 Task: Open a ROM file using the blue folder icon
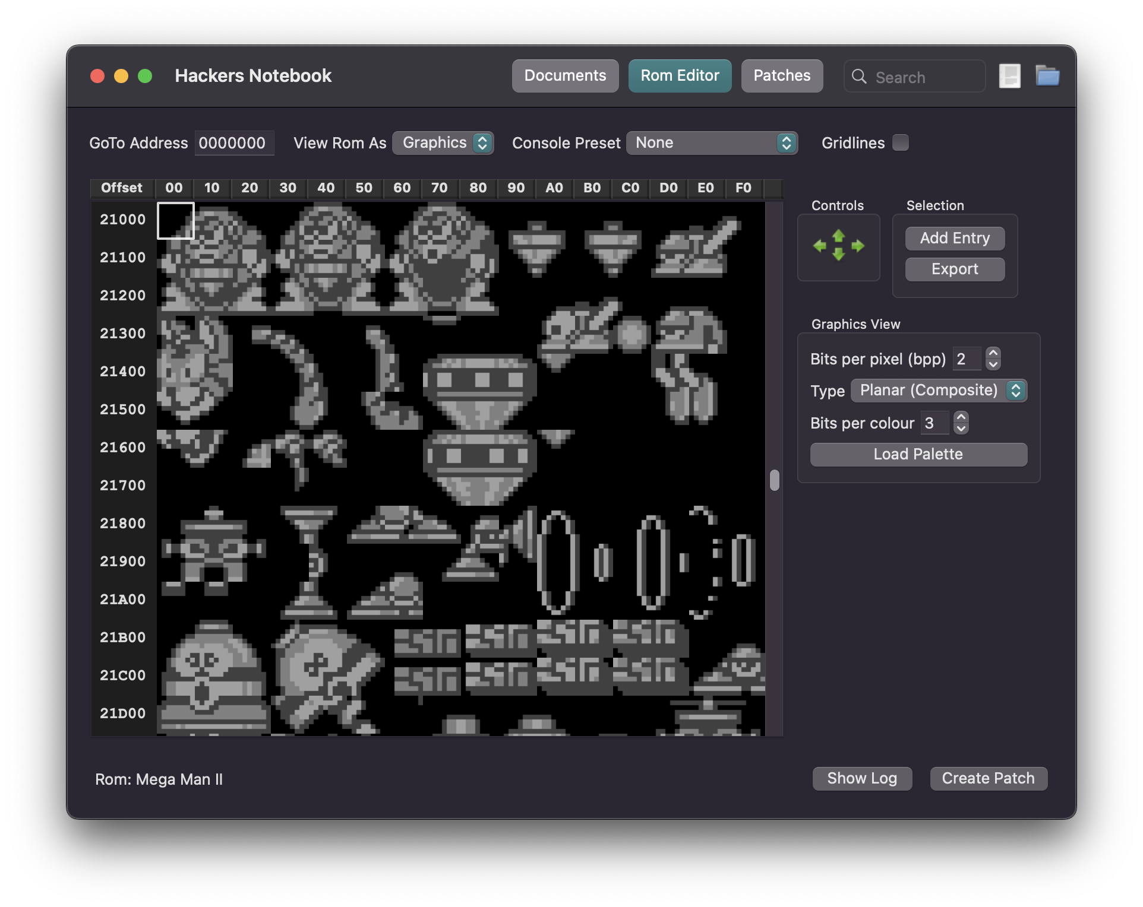[x=1049, y=76]
